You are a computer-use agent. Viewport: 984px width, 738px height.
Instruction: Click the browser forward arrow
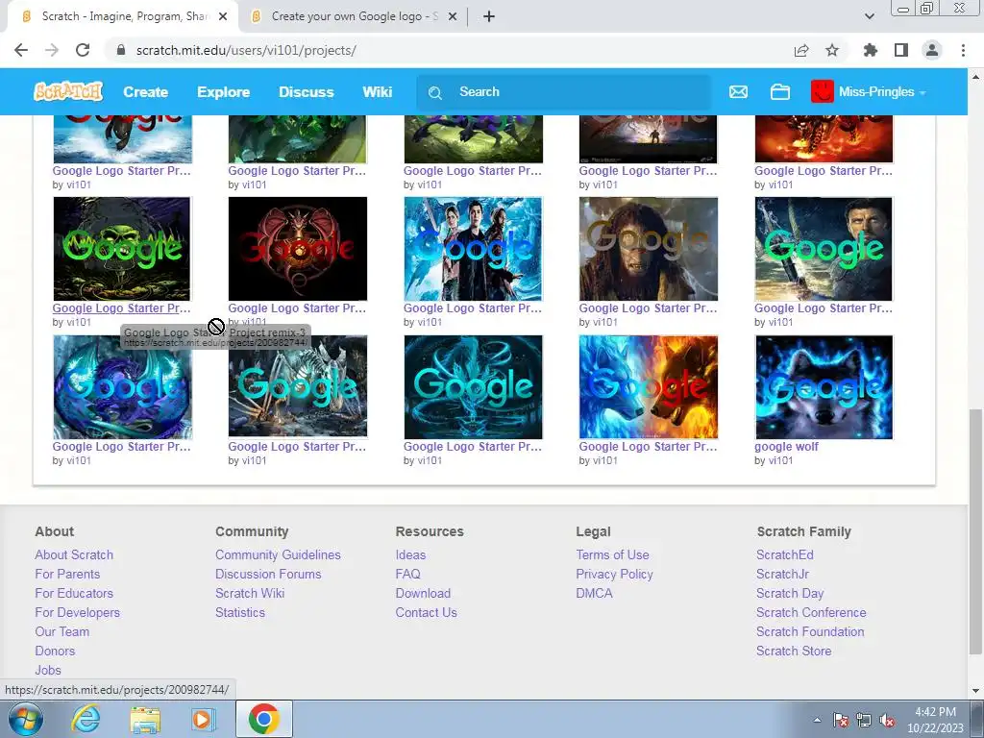pyautogui.click(x=52, y=50)
